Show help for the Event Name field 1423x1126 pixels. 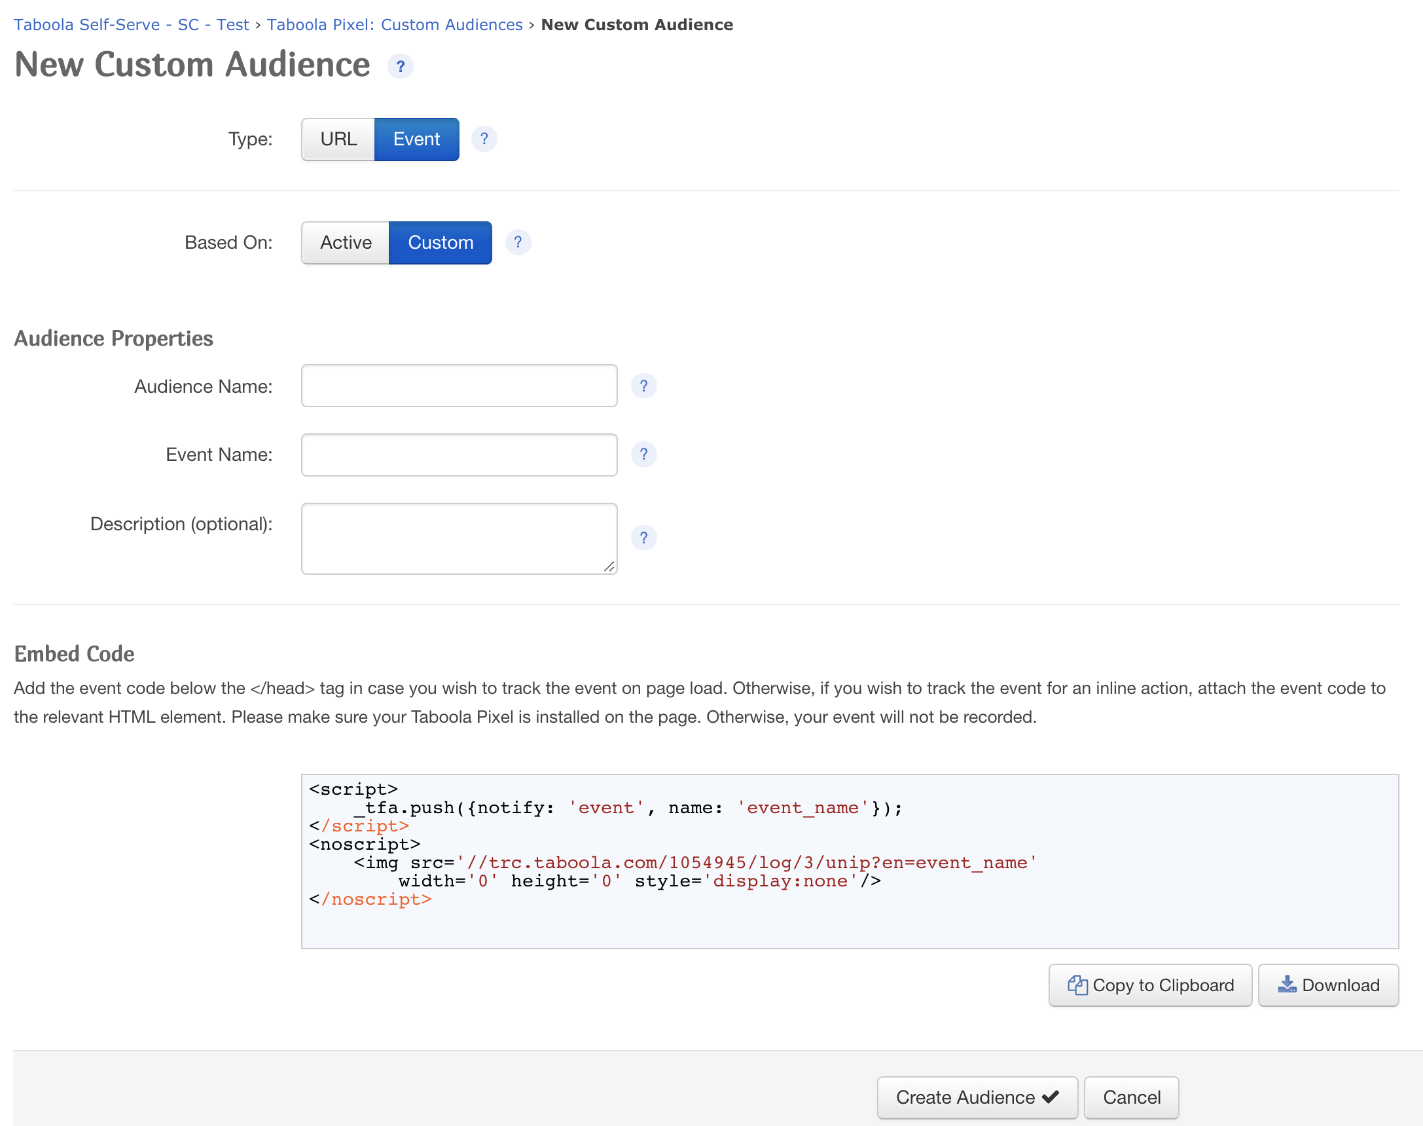[643, 454]
